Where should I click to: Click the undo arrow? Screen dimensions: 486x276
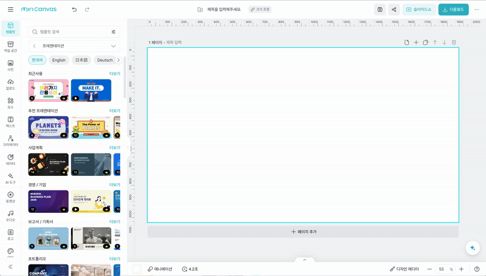click(x=74, y=10)
